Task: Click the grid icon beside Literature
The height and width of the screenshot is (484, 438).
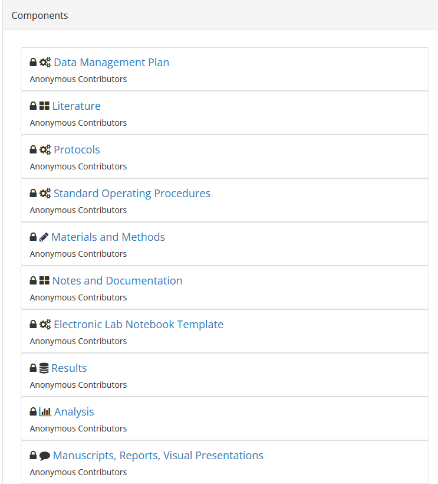Action: [44, 106]
